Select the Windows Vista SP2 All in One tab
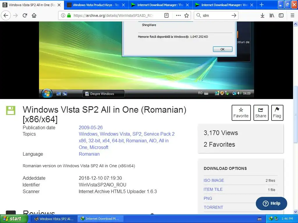Viewport: 298px width, 223px height. [32, 5]
